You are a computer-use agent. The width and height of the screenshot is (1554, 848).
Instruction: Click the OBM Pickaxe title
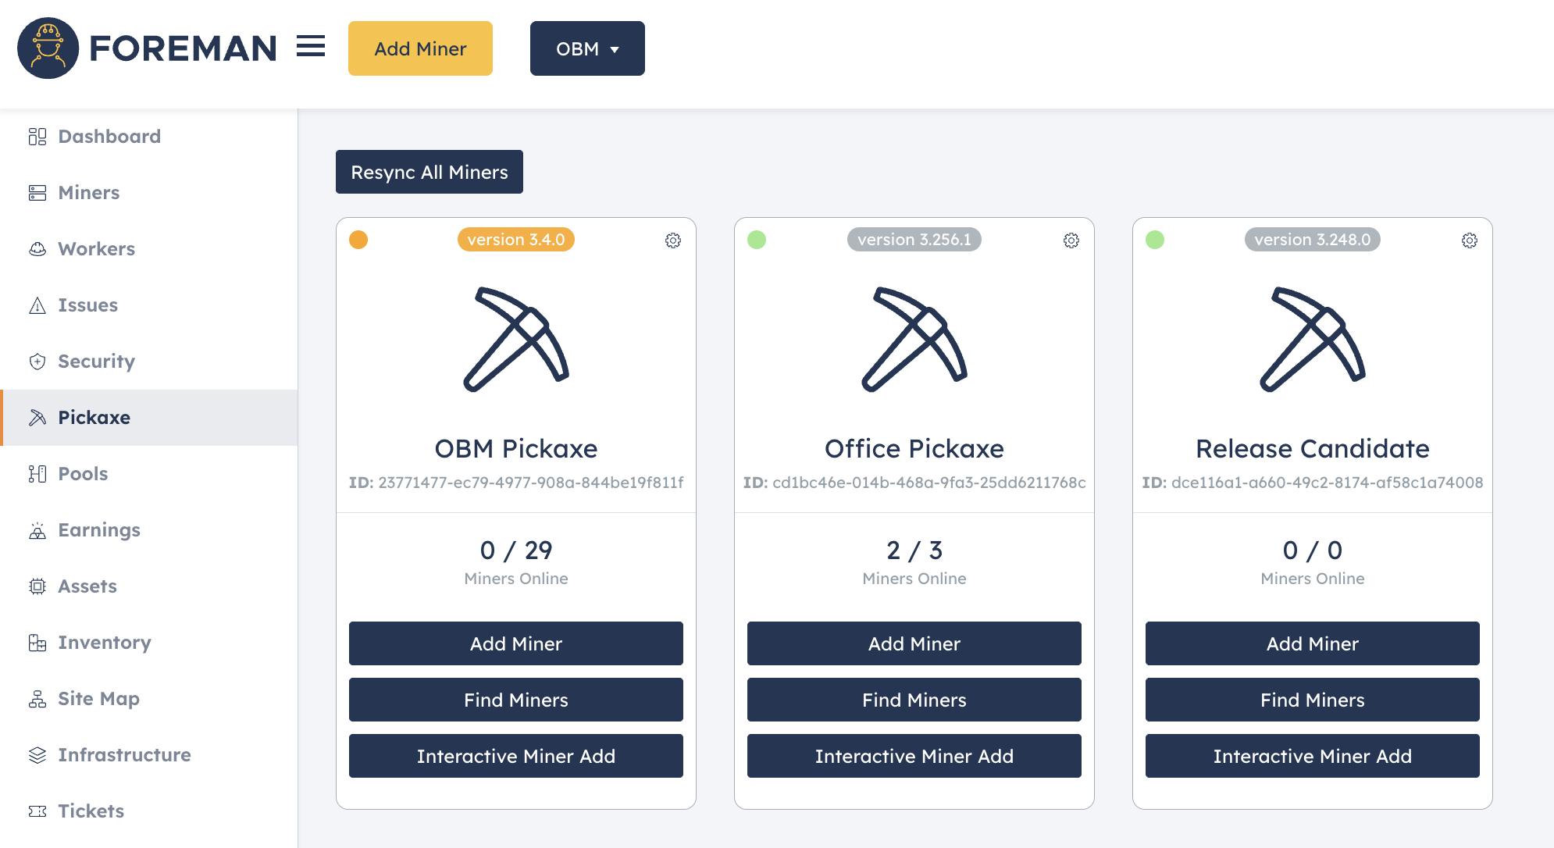pos(516,449)
